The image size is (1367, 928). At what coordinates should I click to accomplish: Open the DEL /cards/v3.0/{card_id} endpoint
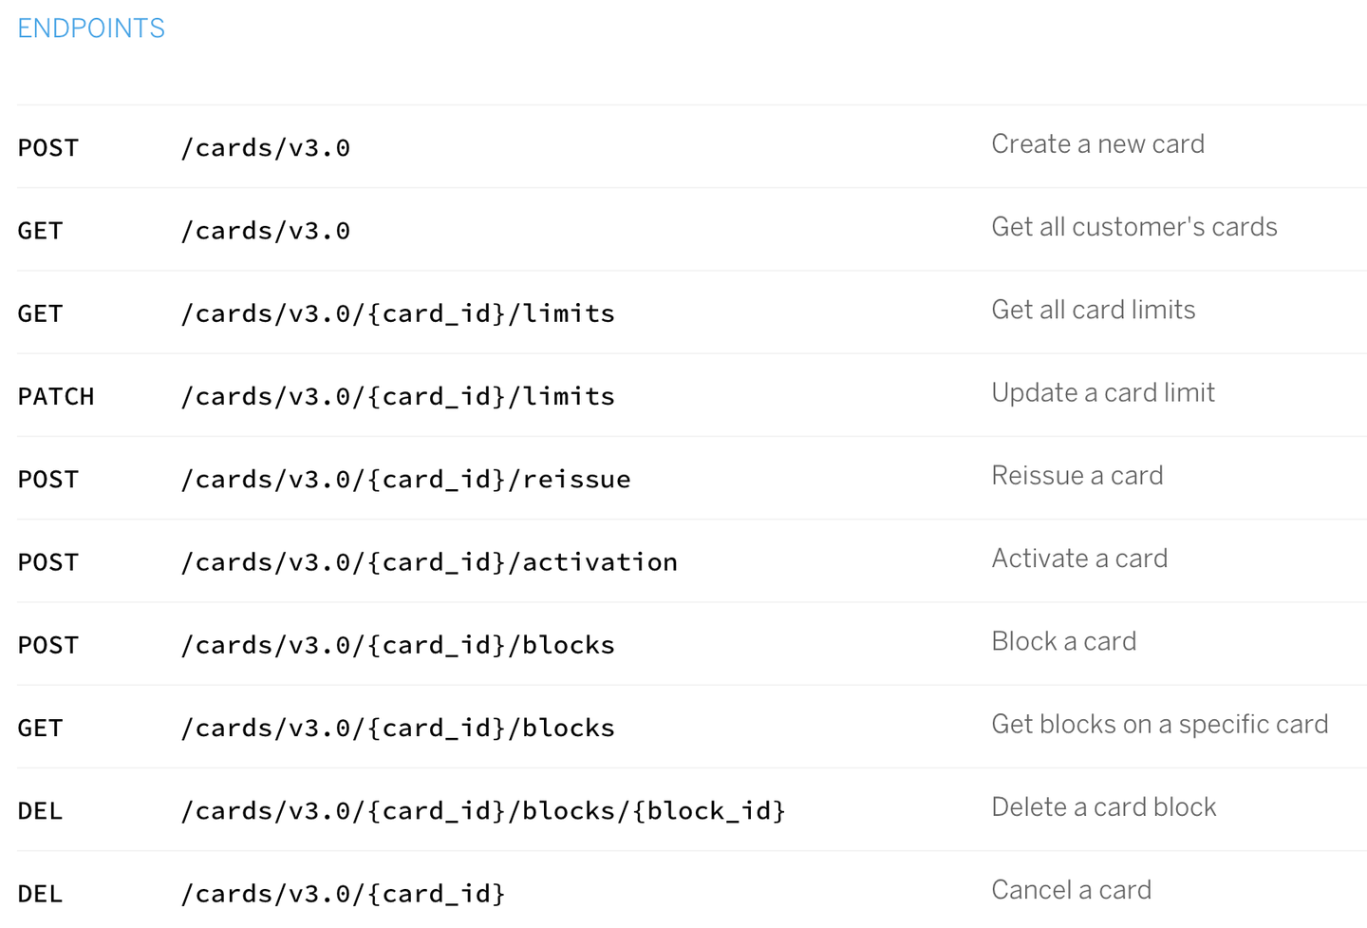click(x=343, y=894)
